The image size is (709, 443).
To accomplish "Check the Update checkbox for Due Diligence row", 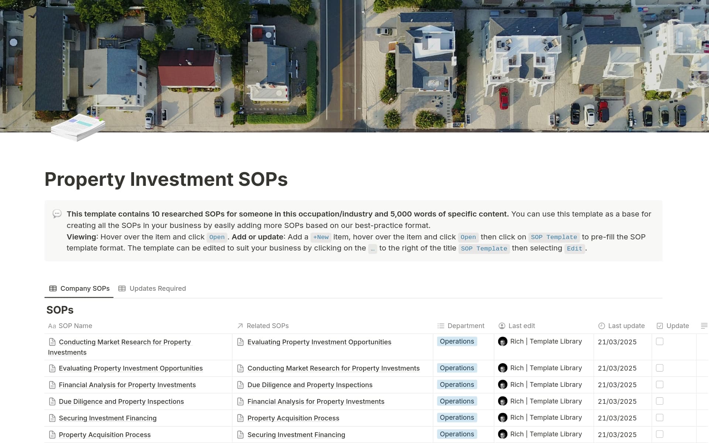I will [x=660, y=401].
